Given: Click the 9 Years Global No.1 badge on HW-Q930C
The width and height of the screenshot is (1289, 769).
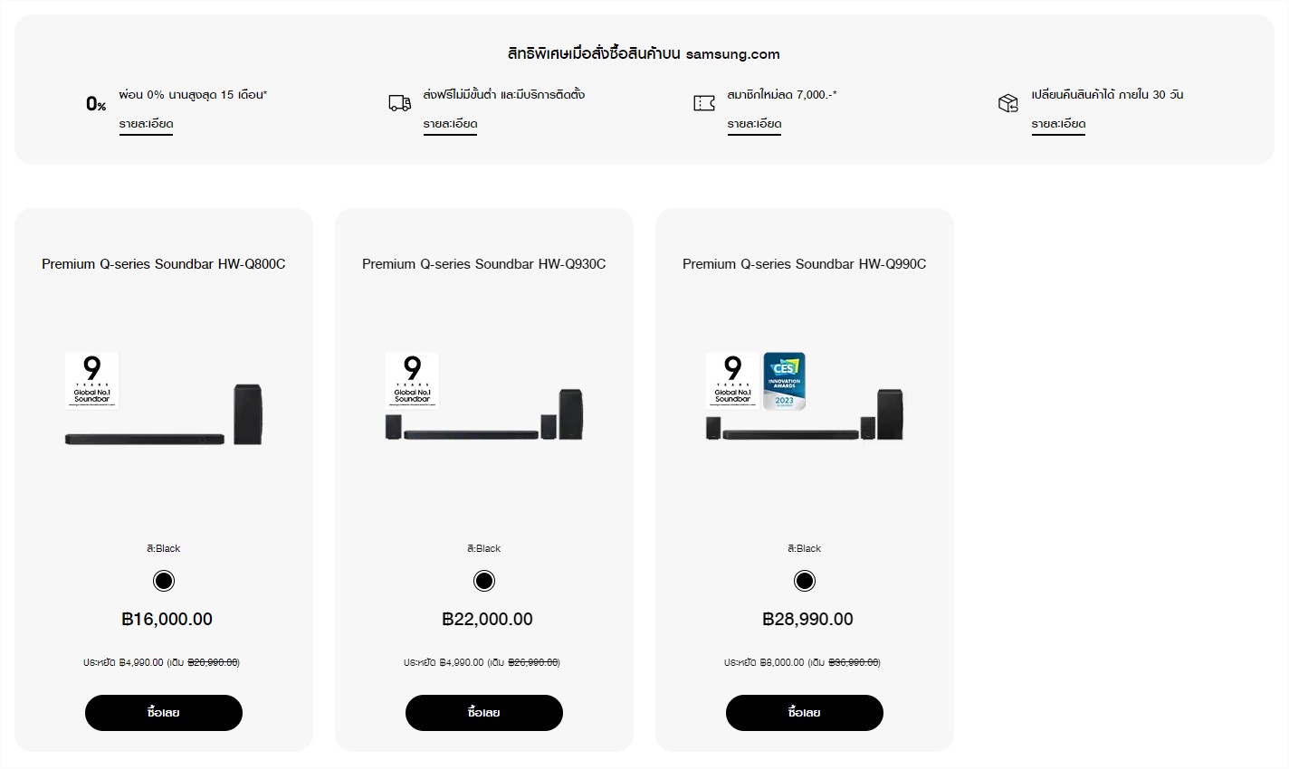Looking at the screenshot, I should tap(413, 380).
